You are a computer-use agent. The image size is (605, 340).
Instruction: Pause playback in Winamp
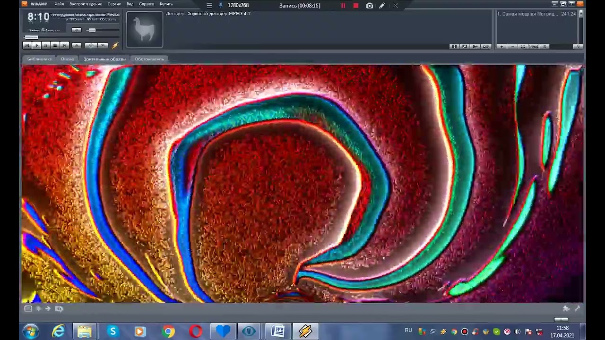coord(46,45)
